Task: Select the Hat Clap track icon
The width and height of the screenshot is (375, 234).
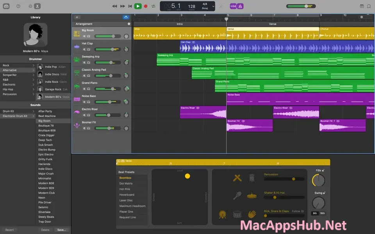Action: tap(77, 46)
